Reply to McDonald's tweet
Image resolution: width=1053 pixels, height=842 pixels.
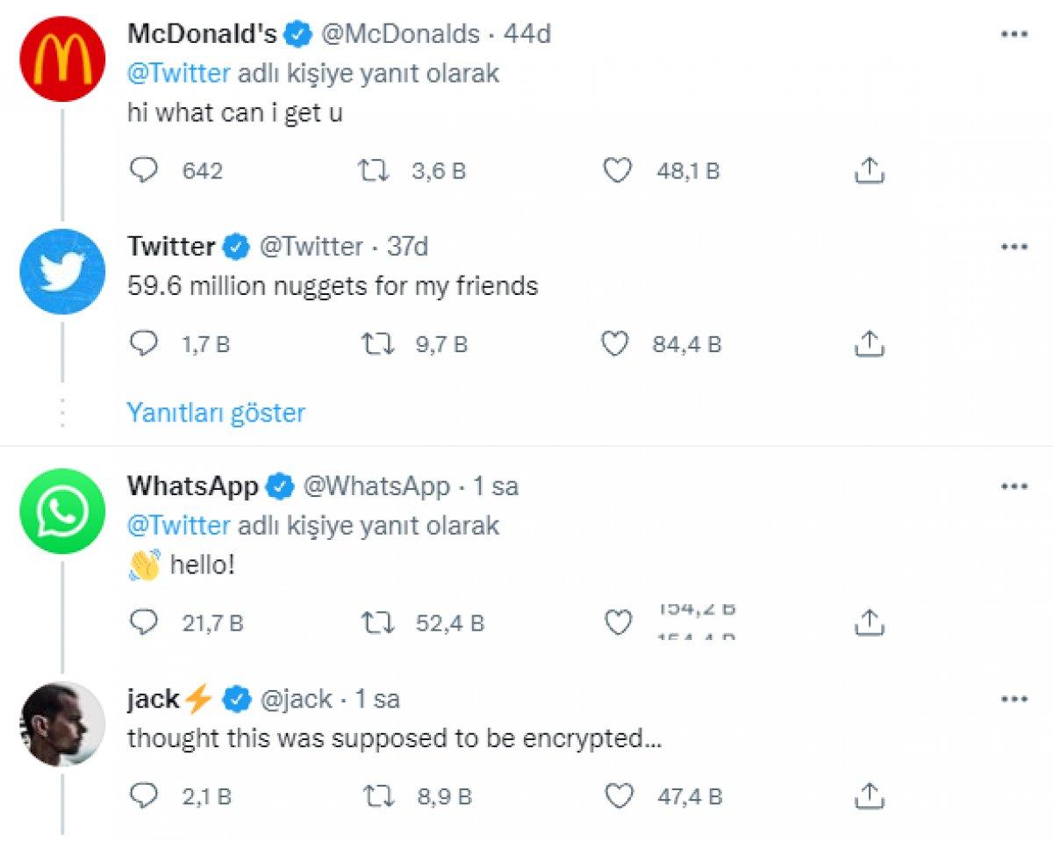[142, 170]
